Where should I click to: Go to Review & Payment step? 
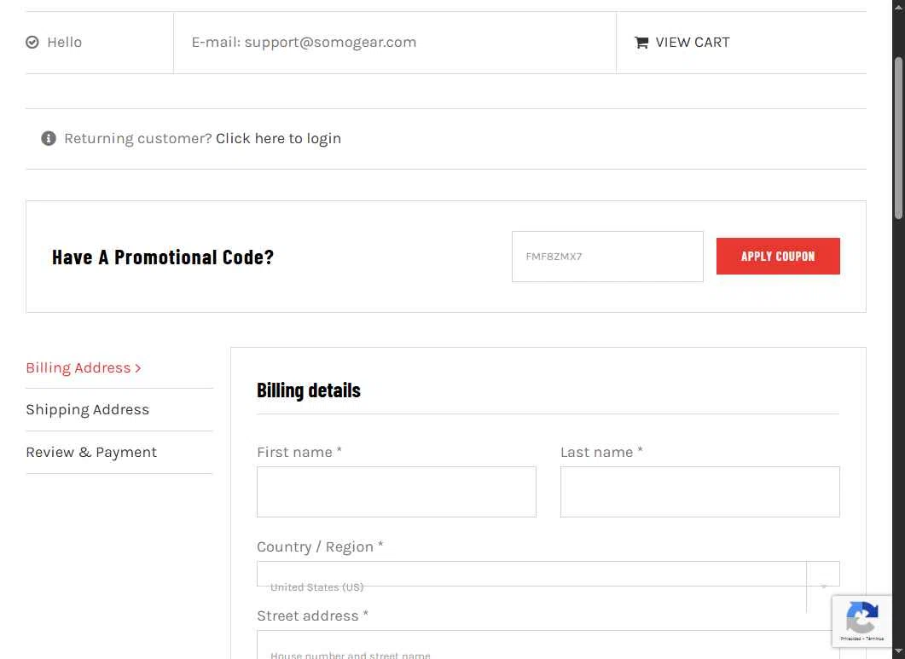point(91,453)
